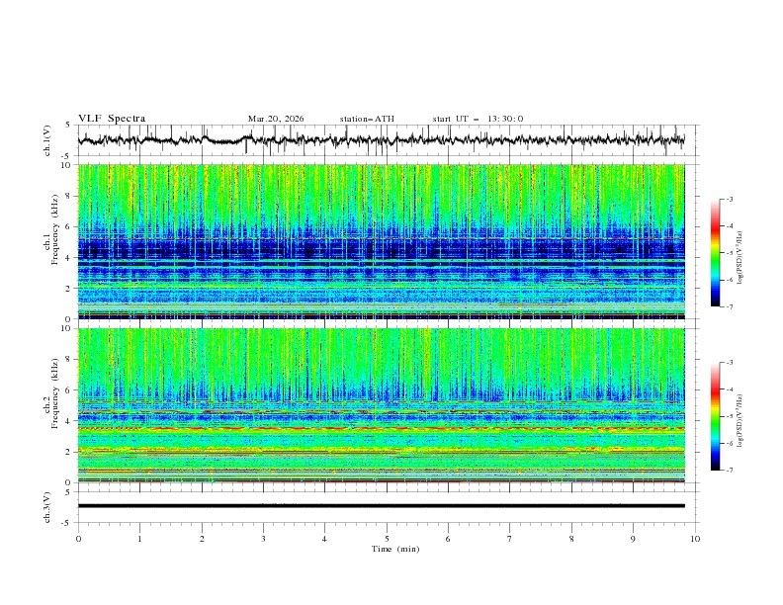Click the ch.3(V) axis label

[48, 506]
